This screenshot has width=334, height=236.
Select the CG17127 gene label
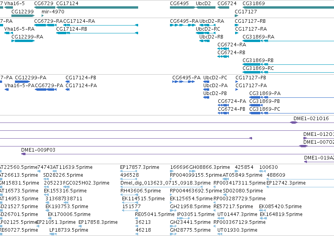tap(246, 11)
